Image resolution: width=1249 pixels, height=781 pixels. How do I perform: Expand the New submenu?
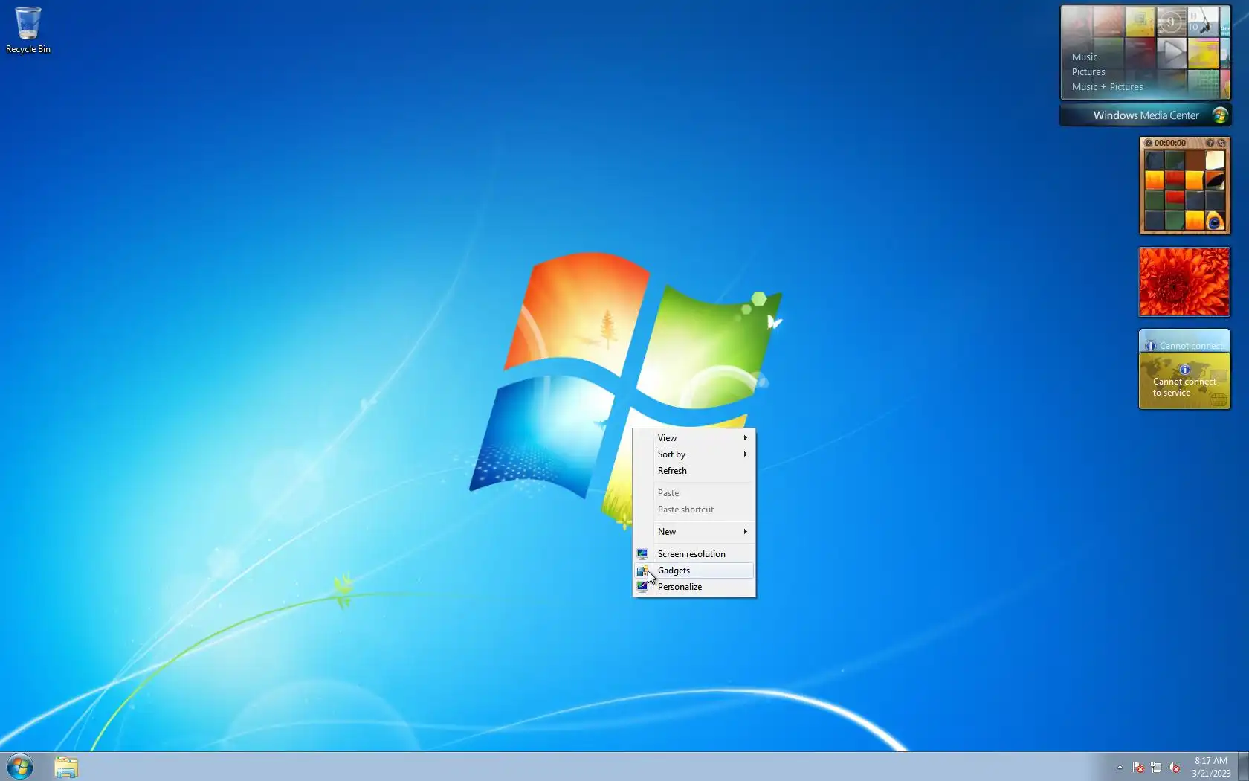694,532
